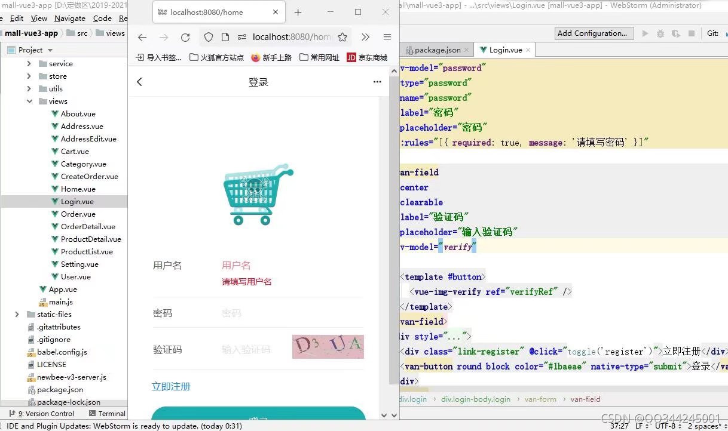Open 导入书签 bookmark item
The width and height of the screenshot is (728, 431).
coord(159,57)
